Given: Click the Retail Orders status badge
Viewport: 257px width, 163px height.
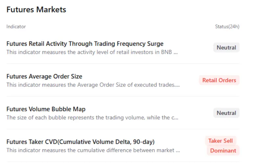Looking at the screenshot, I should click(x=219, y=80).
